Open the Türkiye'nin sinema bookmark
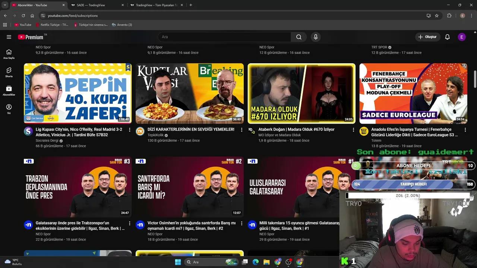This screenshot has height=268, width=477. pos(91,25)
